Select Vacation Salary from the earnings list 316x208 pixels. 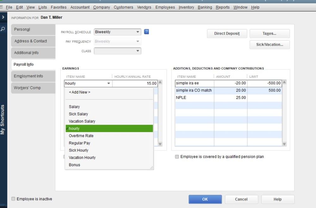(109, 121)
